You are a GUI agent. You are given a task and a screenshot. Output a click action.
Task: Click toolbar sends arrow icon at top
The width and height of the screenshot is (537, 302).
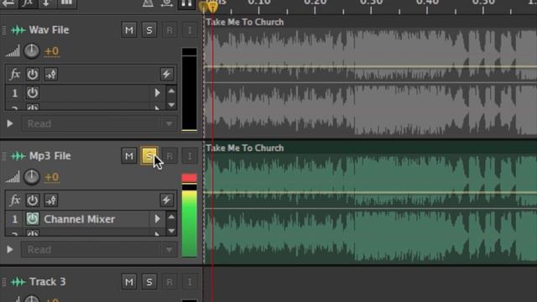(47, 3)
